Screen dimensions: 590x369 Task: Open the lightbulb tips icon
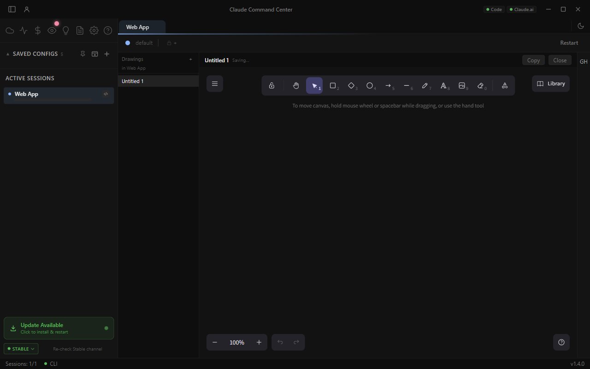[66, 30]
